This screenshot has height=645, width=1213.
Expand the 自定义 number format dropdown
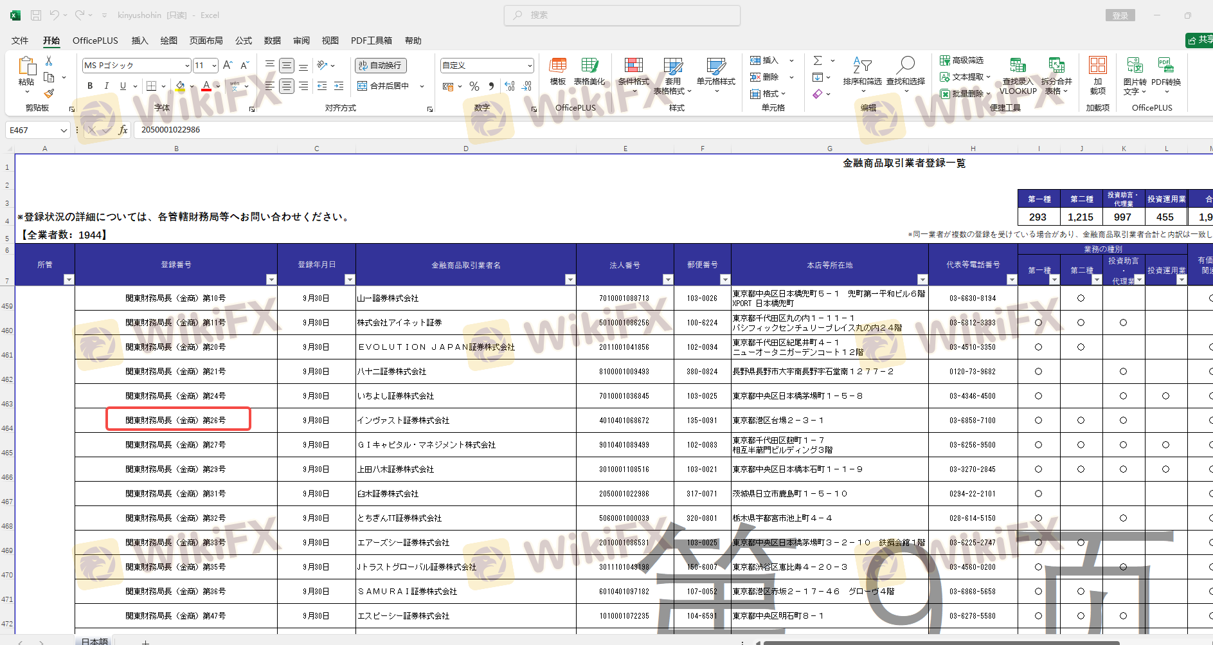tap(530, 66)
